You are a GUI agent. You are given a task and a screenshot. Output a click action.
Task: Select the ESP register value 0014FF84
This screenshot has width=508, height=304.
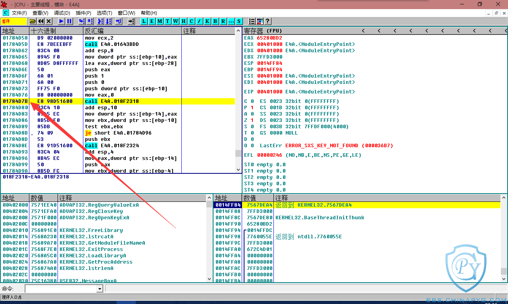pyautogui.click(x=269, y=63)
